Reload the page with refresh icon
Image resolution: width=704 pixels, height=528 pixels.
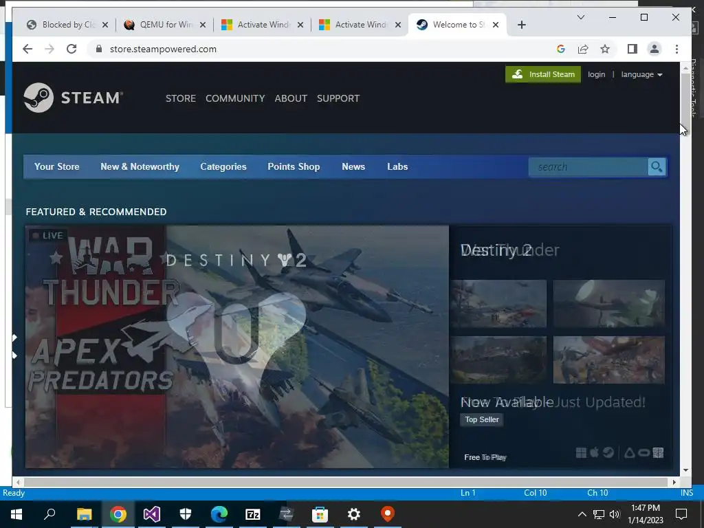click(71, 49)
